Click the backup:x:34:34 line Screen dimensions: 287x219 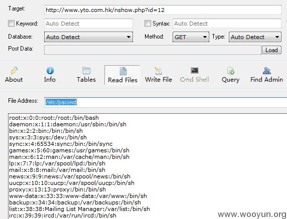[75, 202]
